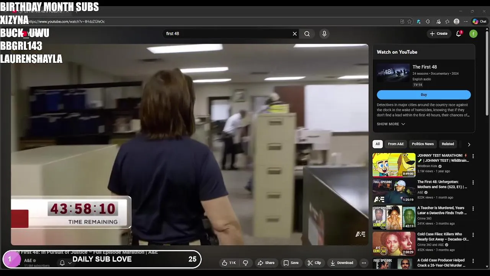Open Cold Case Producer Helped Crack thumbnail
This screenshot has width=490, height=276.
[394, 263]
